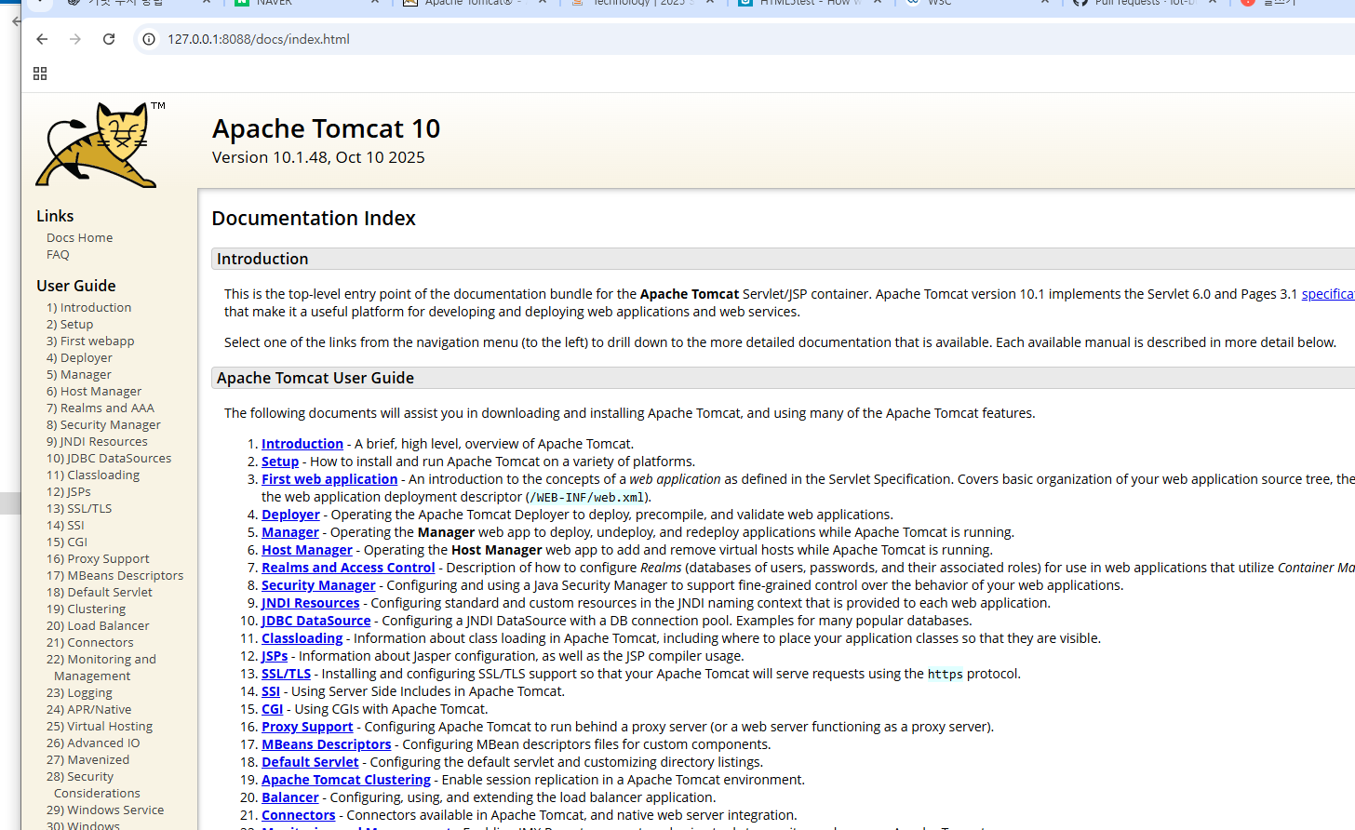
Task: Open sidebar item 28) Security Considerations
Action: 93,785
